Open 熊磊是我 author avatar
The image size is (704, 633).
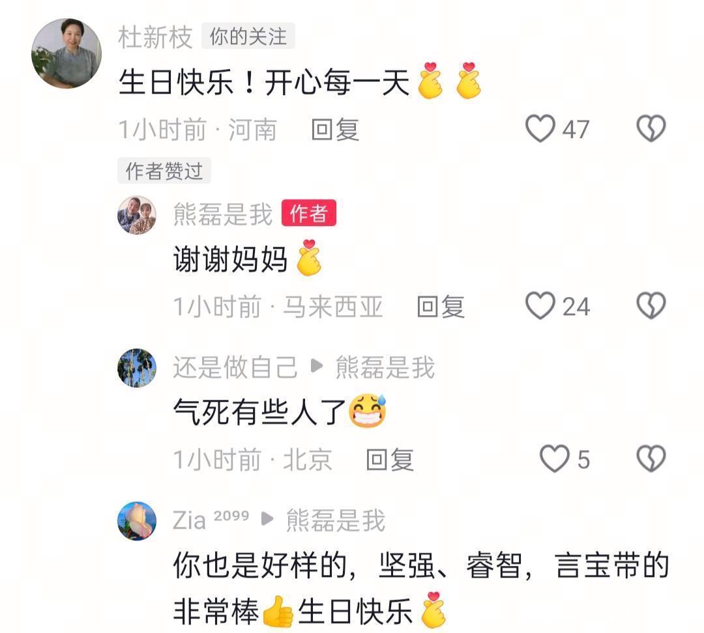(x=137, y=215)
